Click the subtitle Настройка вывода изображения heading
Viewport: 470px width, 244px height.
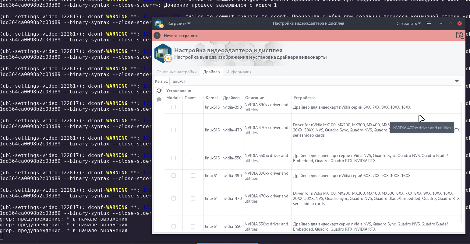(x=250, y=57)
